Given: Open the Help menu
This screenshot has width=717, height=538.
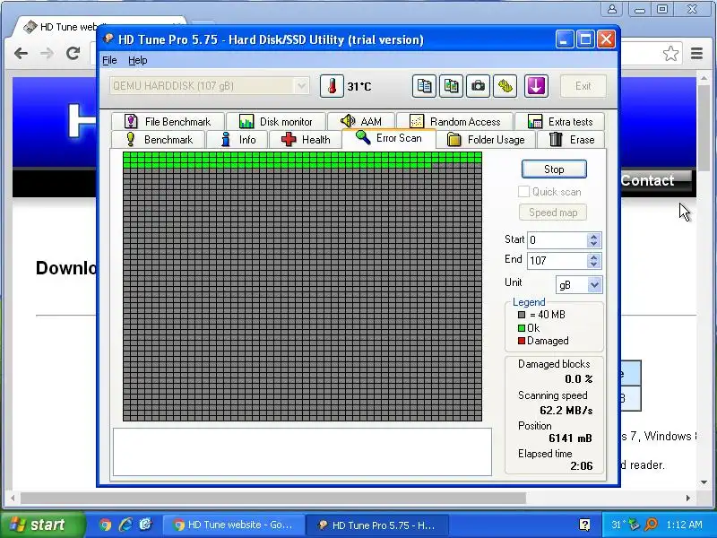Looking at the screenshot, I should pos(138,60).
